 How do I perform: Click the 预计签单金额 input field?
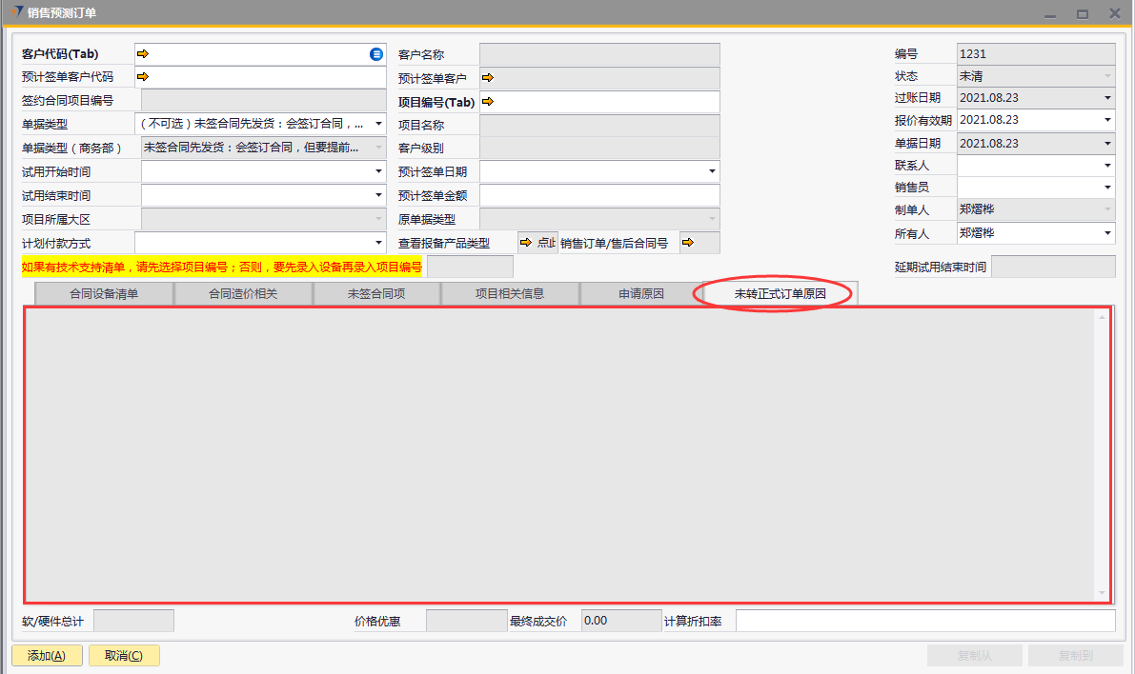598,195
